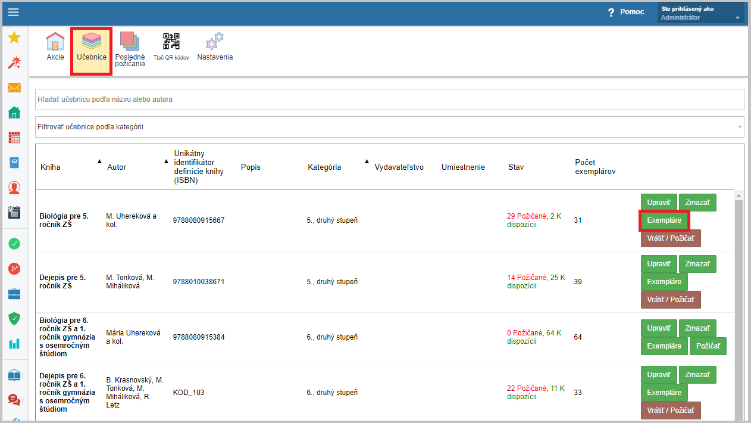The width and height of the screenshot is (751, 423).
Task: Open Exempláre for Biológia pre 5. ročník
Action: pos(664,221)
